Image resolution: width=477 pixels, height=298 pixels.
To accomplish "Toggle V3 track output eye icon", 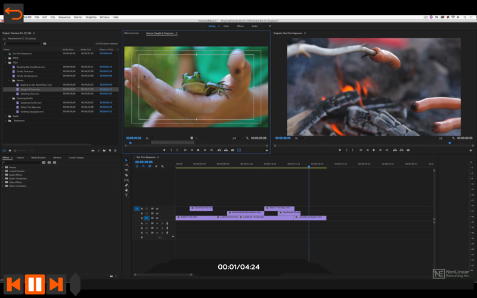I will coord(157,209).
